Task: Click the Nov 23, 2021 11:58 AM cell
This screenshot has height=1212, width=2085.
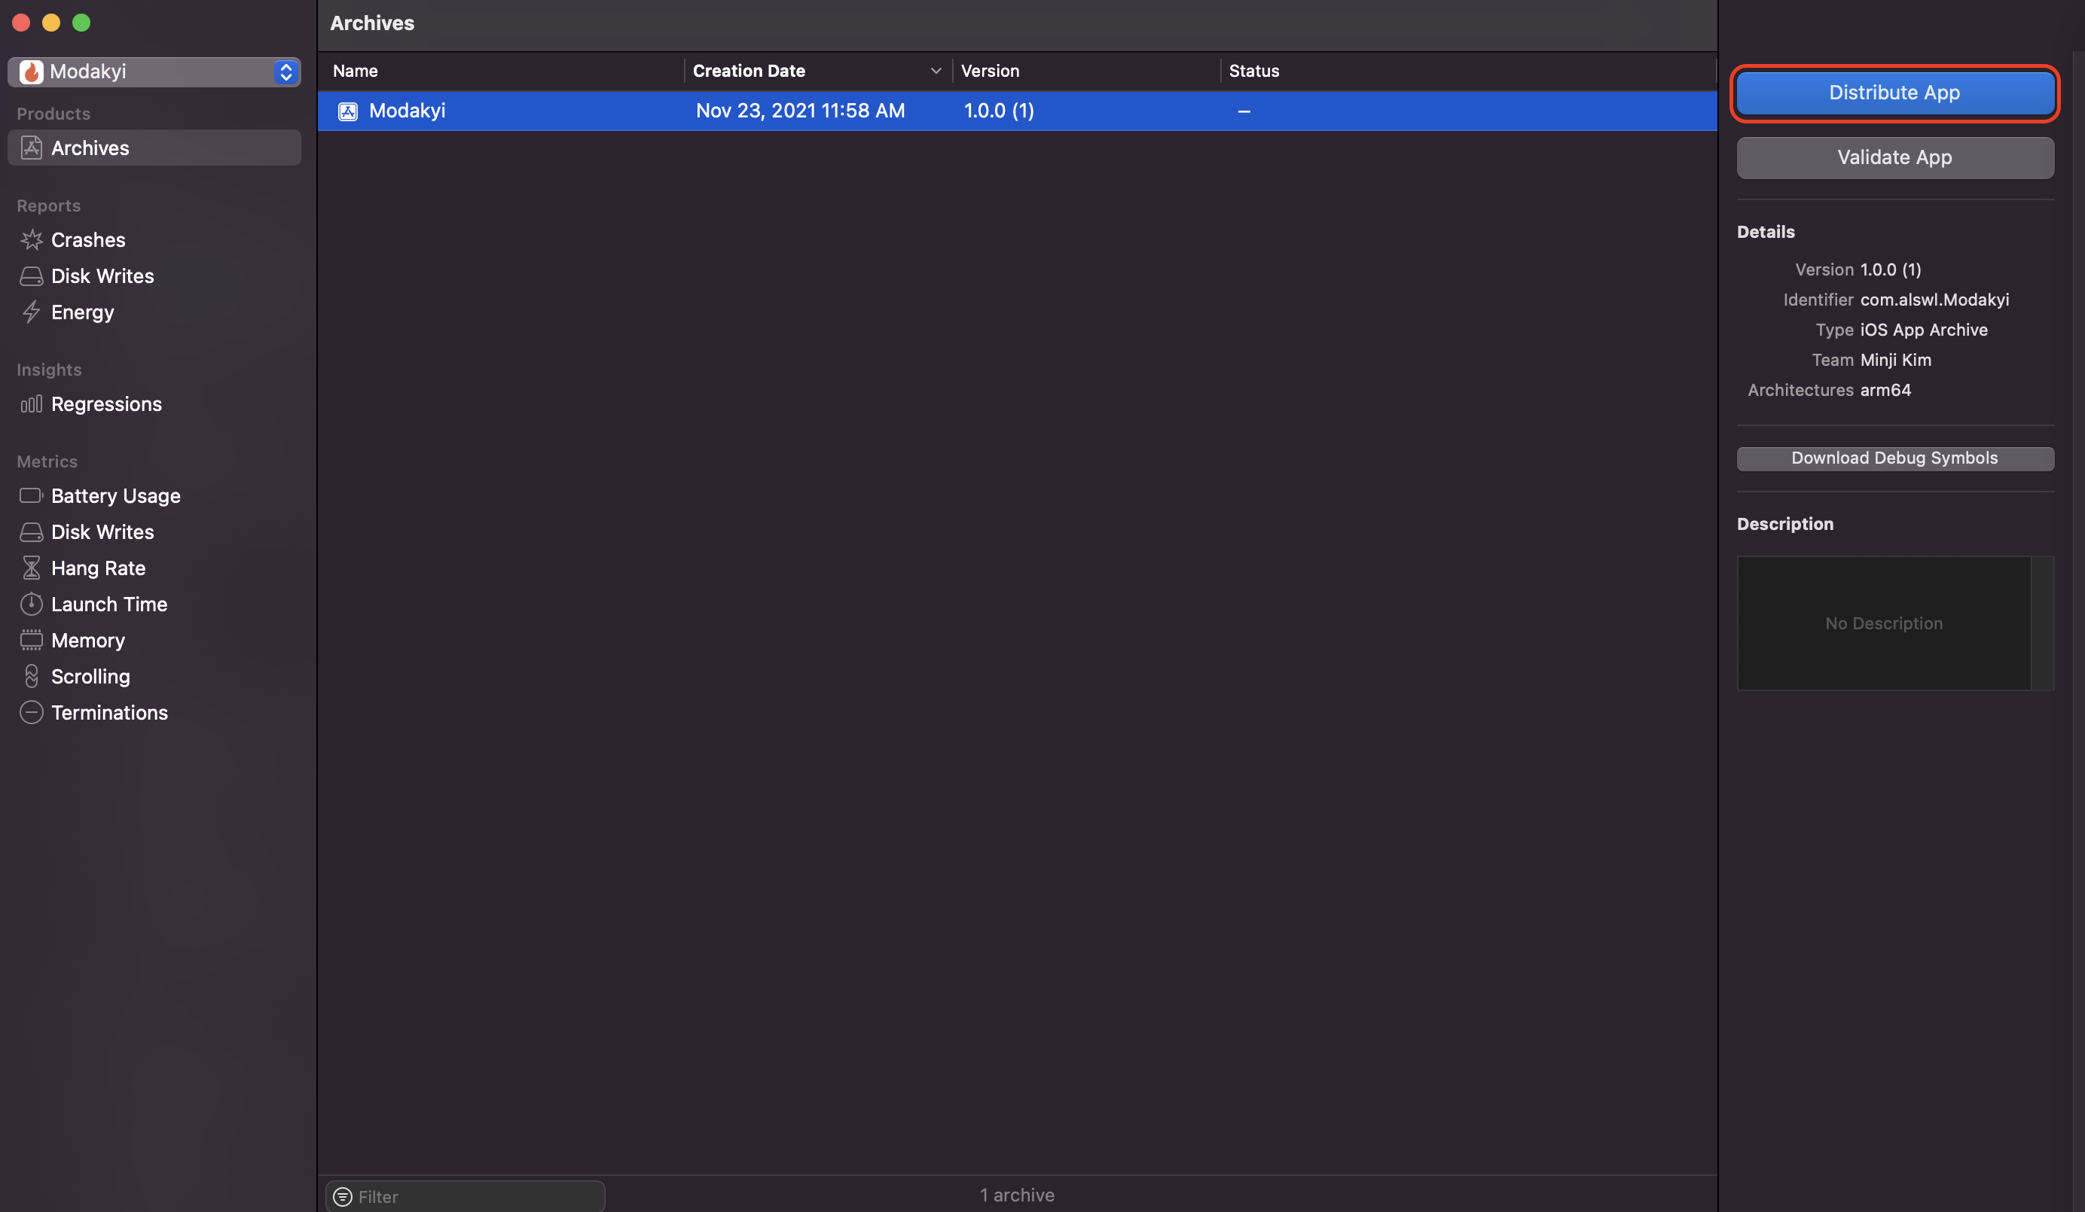Action: (800, 111)
